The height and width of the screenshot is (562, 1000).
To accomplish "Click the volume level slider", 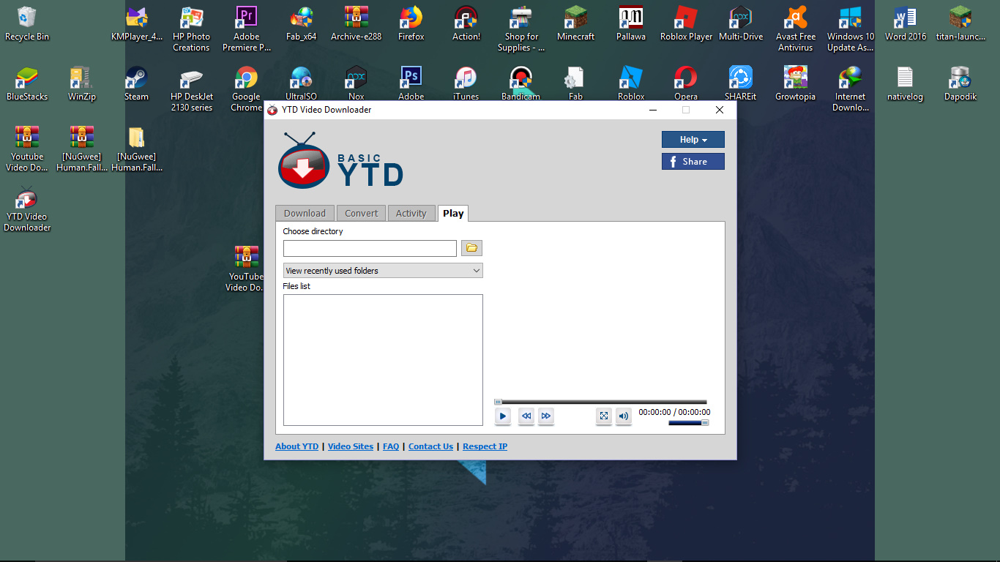I will click(x=688, y=422).
